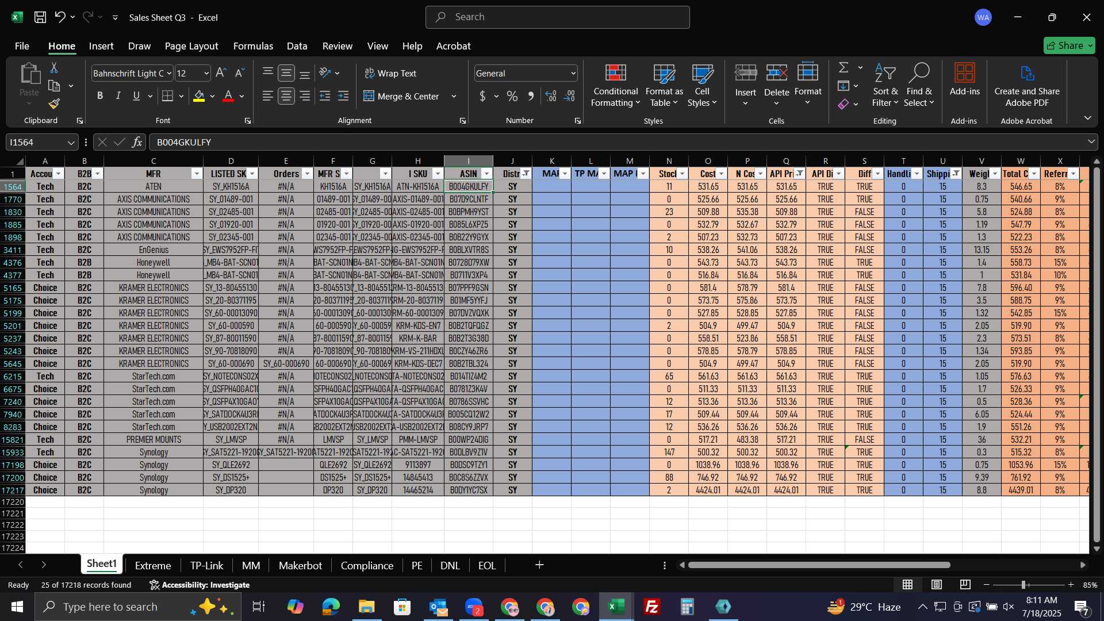
Task: Click the Merge & Center button
Action: (x=402, y=96)
